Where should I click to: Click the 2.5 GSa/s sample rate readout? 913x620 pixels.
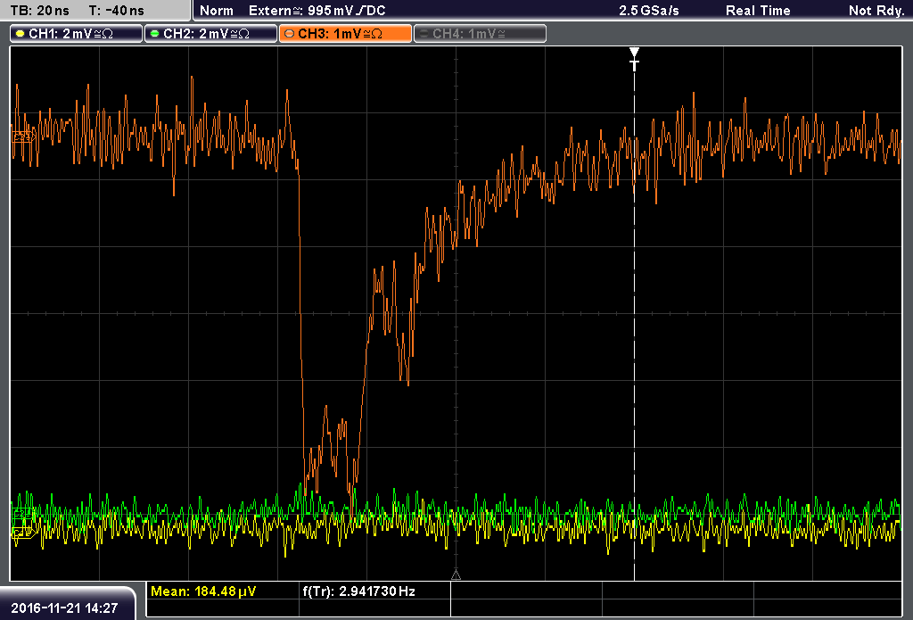[x=649, y=11]
